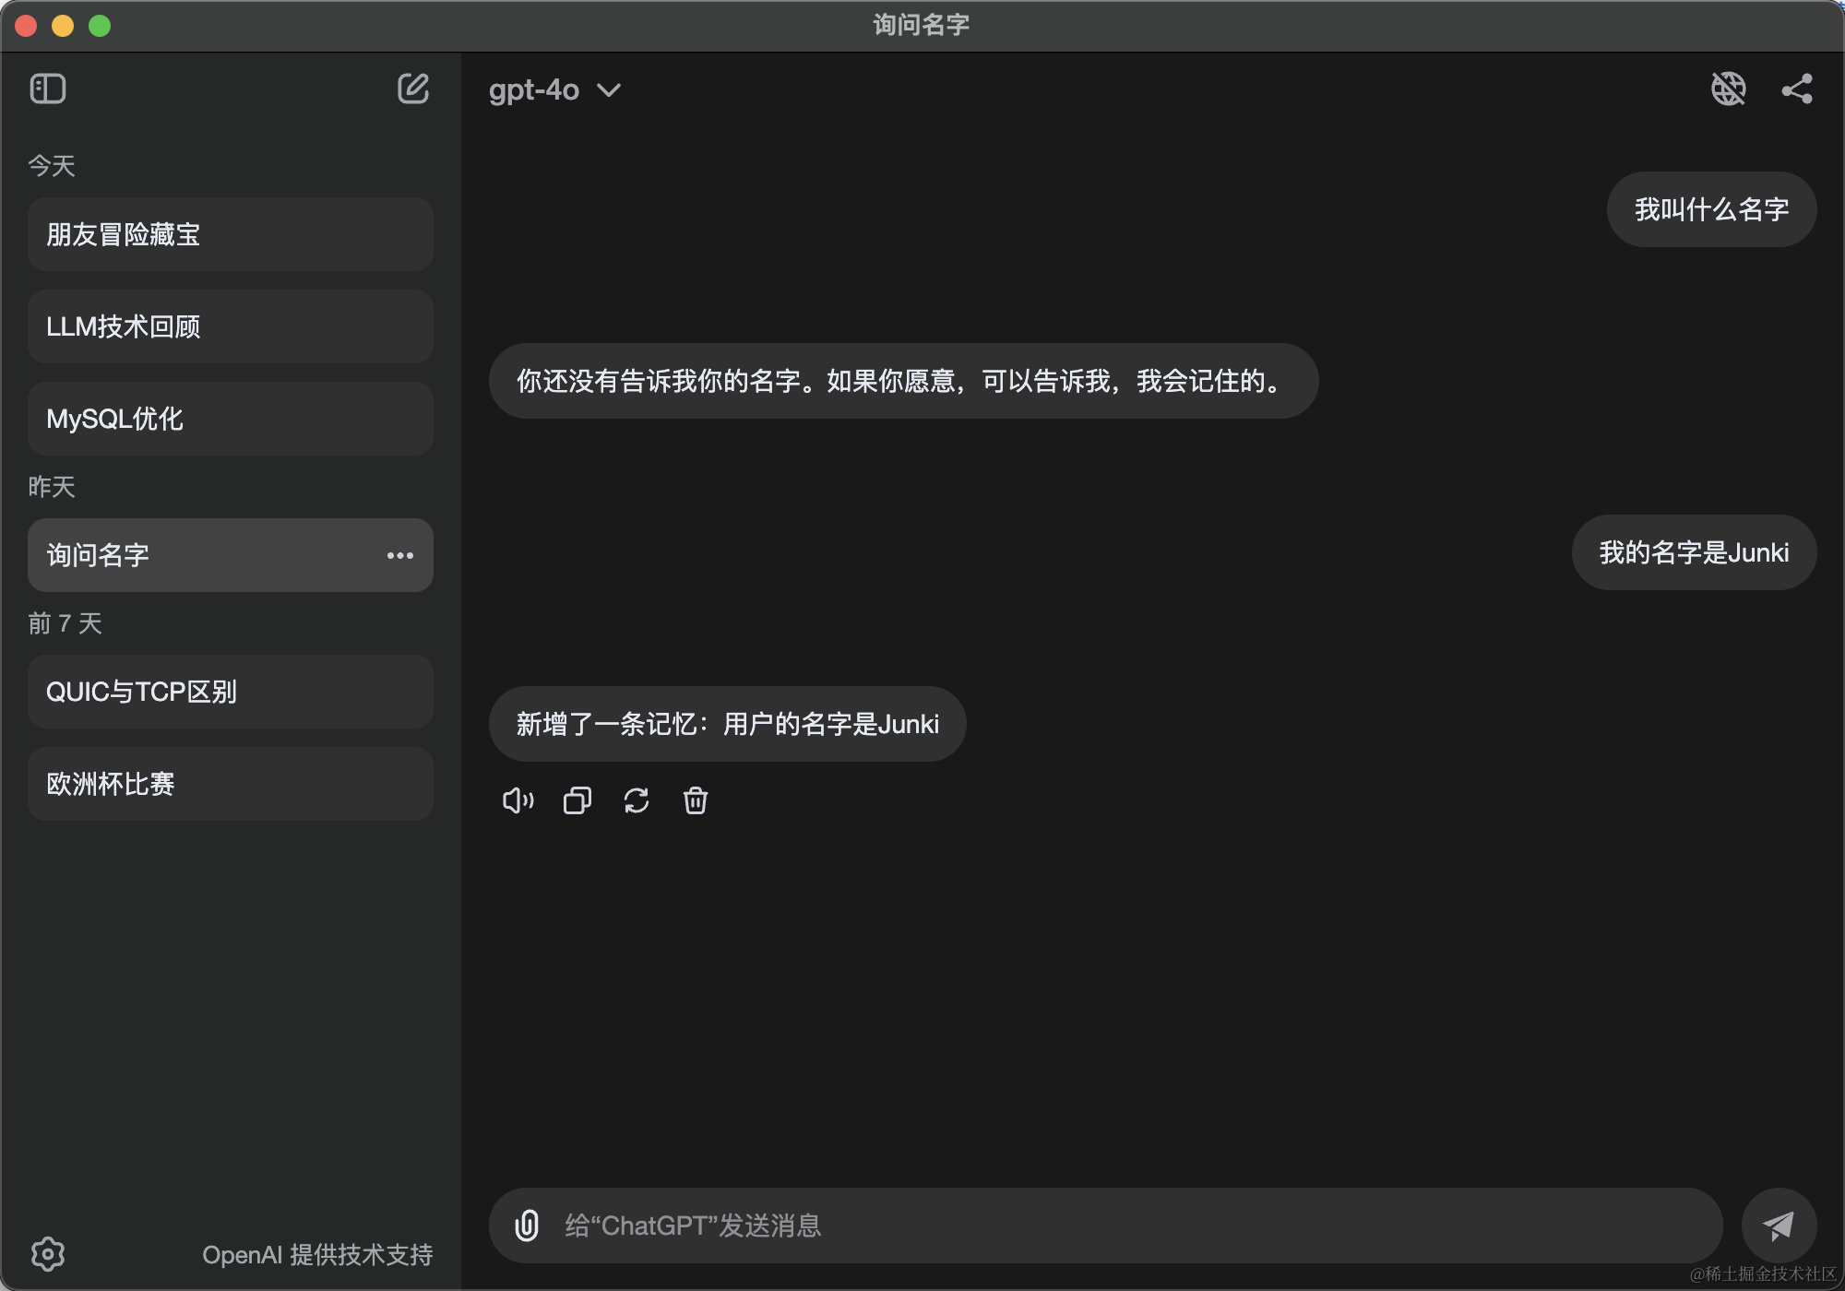
Task: Attach a file with paperclip icon
Action: coord(527,1226)
